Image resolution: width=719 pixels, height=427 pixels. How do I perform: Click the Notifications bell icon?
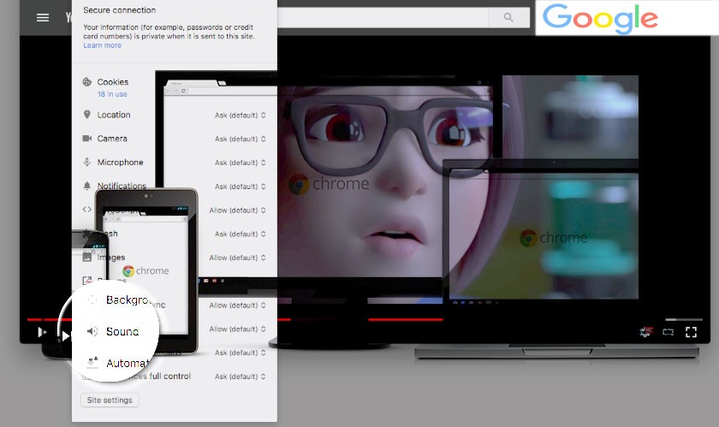[x=87, y=186]
